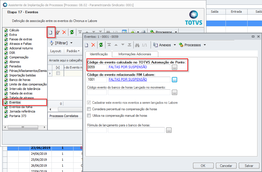Click Entrada column header in background window
Screen dimensions: 262x172
(x=236, y=12)
